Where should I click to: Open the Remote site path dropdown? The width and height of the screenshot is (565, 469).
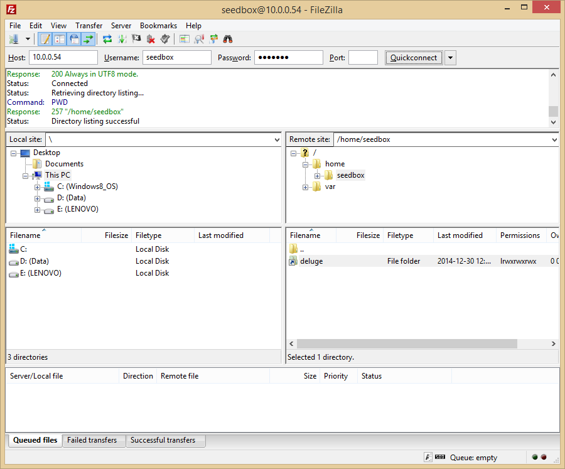554,139
